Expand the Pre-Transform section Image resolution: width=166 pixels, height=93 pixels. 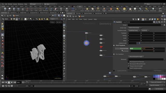click(x=114, y=54)
